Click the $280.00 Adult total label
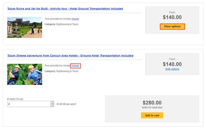The width and height of the screenshot is (206, 128). point(152,107)
